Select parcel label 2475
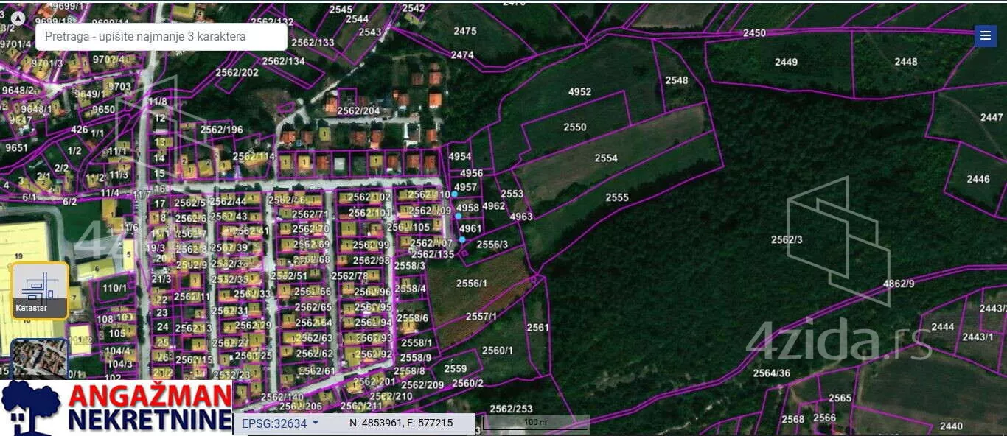The height and width of the screenshot is (436, 1007). (x=464, y=32)
